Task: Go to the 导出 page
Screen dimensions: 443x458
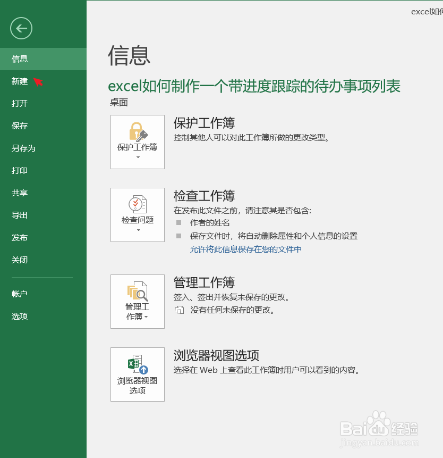Action: click(x=43, y=215)
